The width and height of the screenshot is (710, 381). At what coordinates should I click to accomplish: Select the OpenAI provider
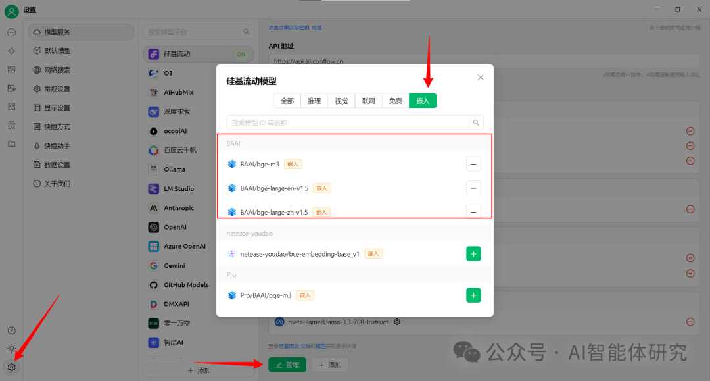pyautogui.click(x=199, y=227)
